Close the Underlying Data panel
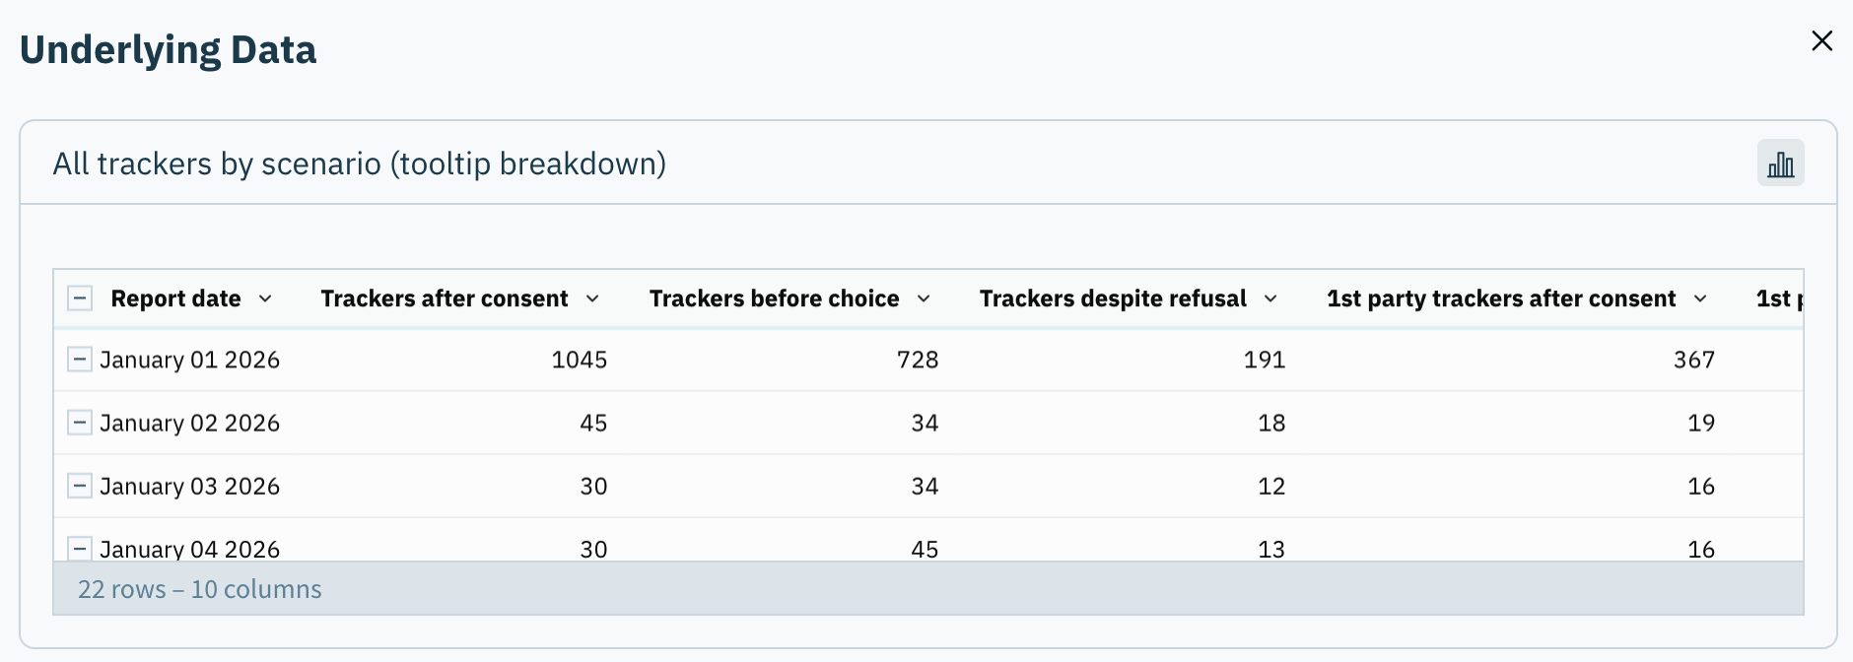 pos(1821,41)
